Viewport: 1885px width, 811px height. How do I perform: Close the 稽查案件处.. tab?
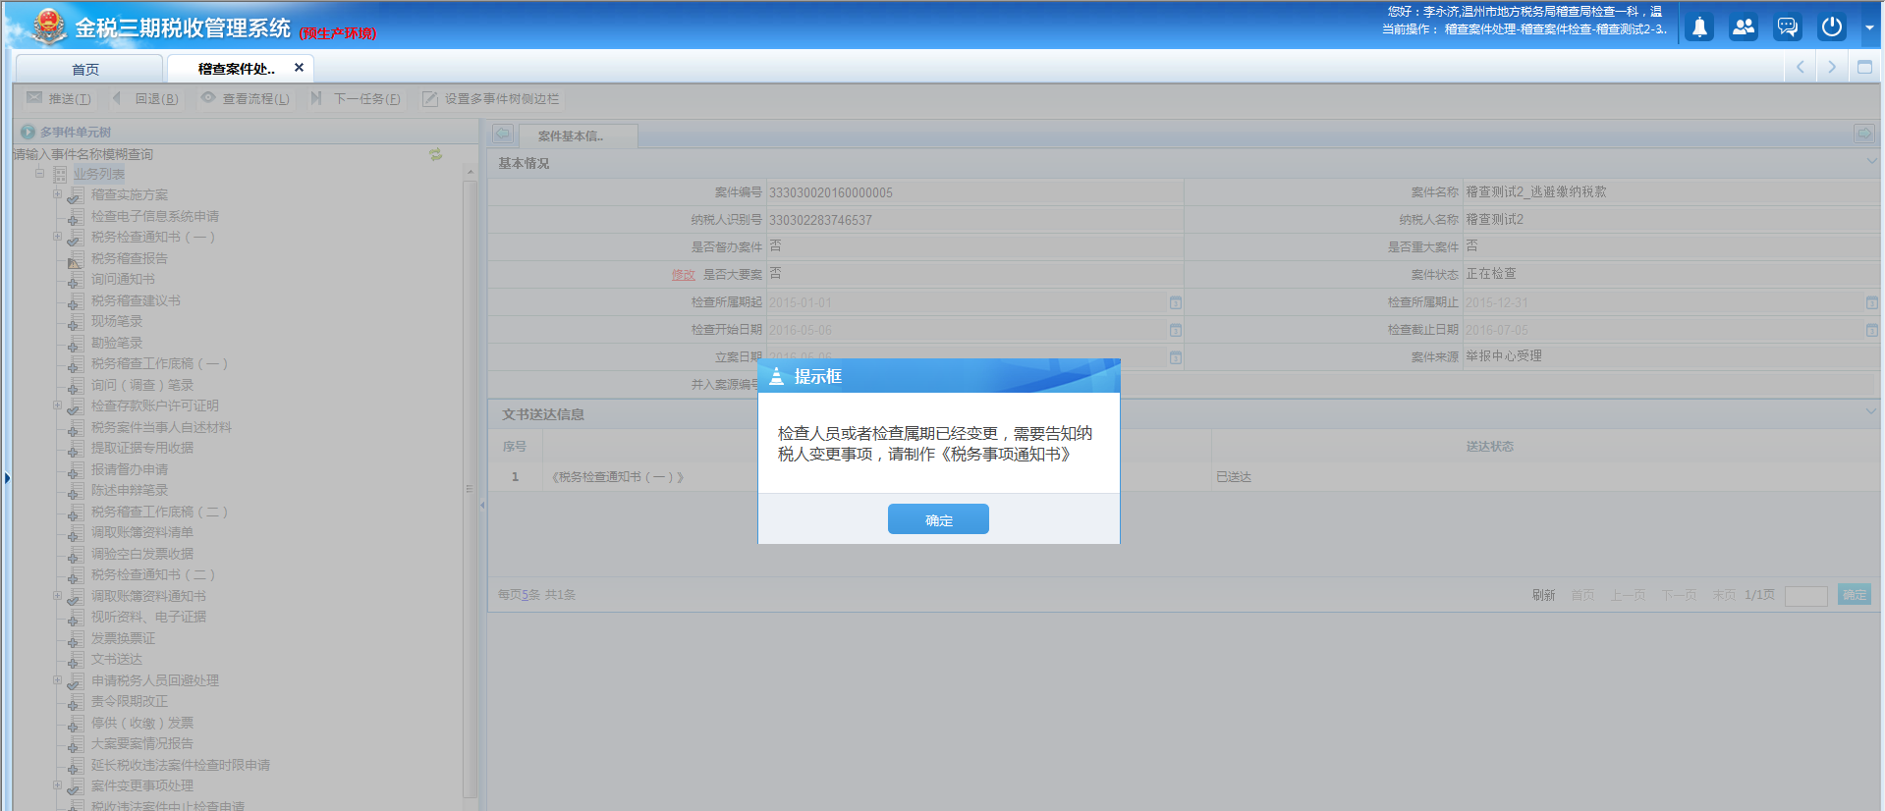tap(299, 68)
